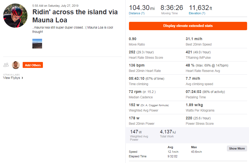Click the Add Others button
This screenshot has height=163, width=249.
coord(33,65)
